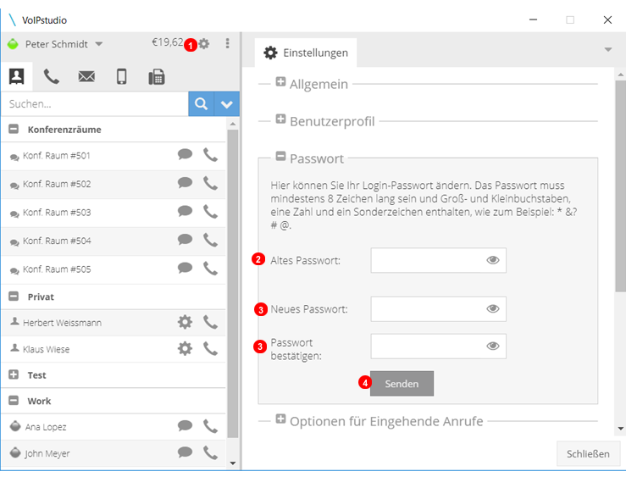Viewport: 626px width, 488px height.
Task: Open the mobile device tab
Action: tap(122, 76)
